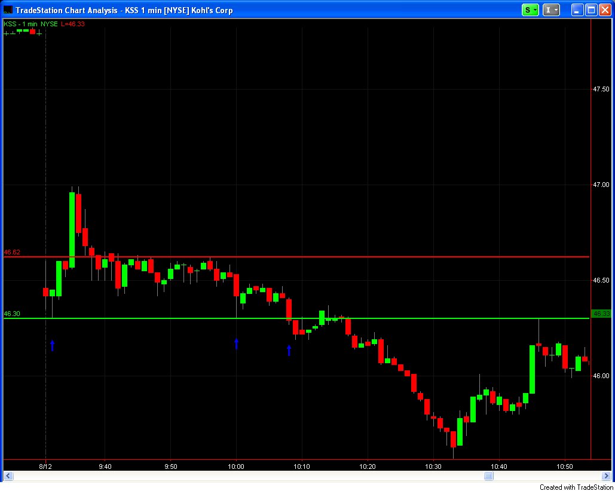Select the KSS - 1 min NYSE legend text

(x=30, y=24)
